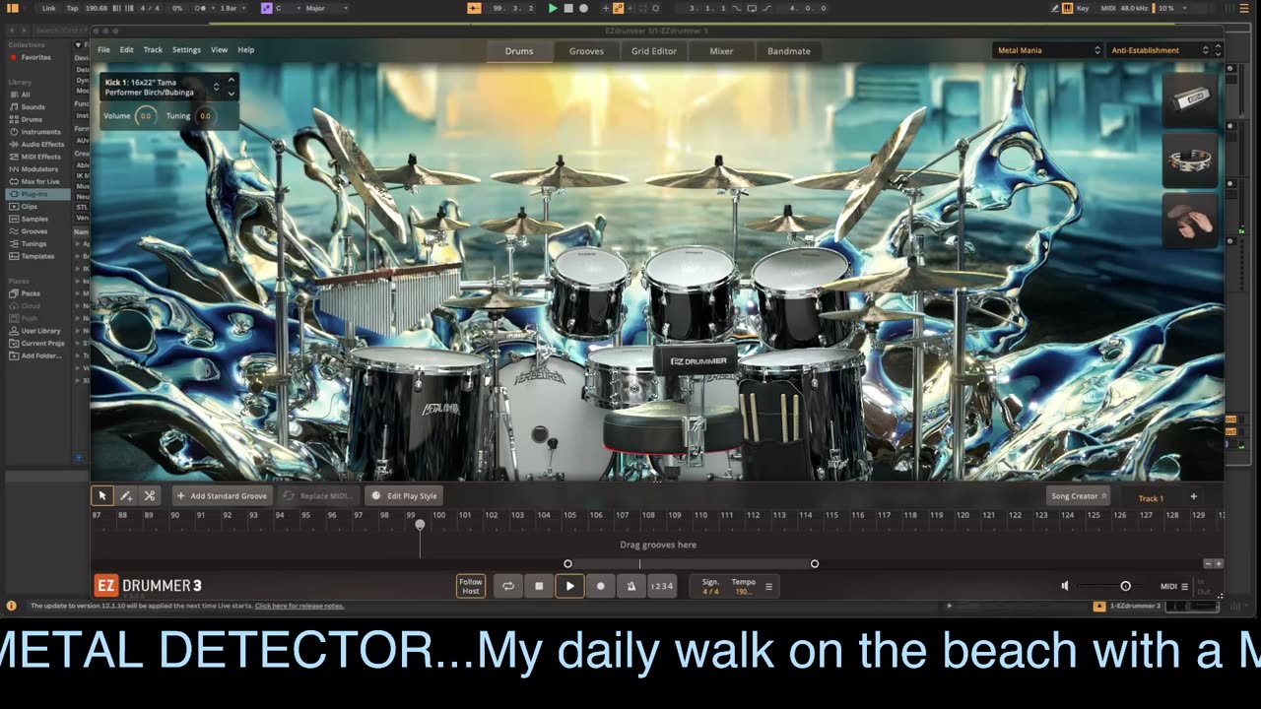Select the pencil draw tool
The height and width of the screenshot is (709, 1261).
click(125, 495)
